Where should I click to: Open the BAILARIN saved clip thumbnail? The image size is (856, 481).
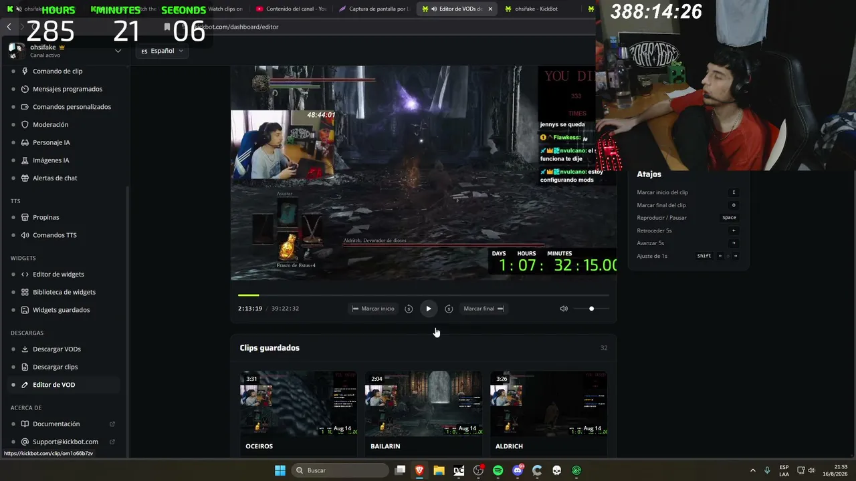(423, 404)
